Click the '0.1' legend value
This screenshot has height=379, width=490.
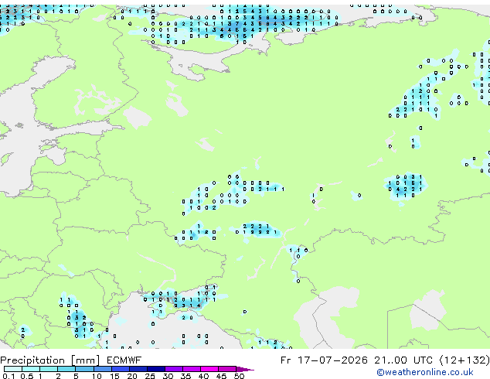[9, 376]
